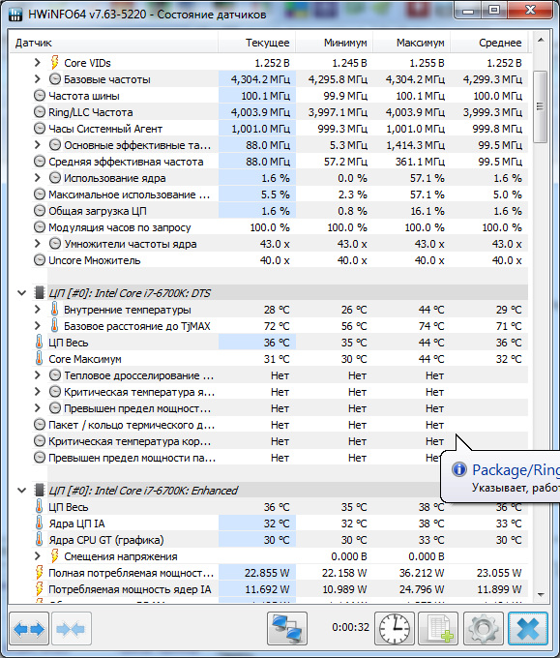Click the log file add-sheet icon

click(440, 628)
